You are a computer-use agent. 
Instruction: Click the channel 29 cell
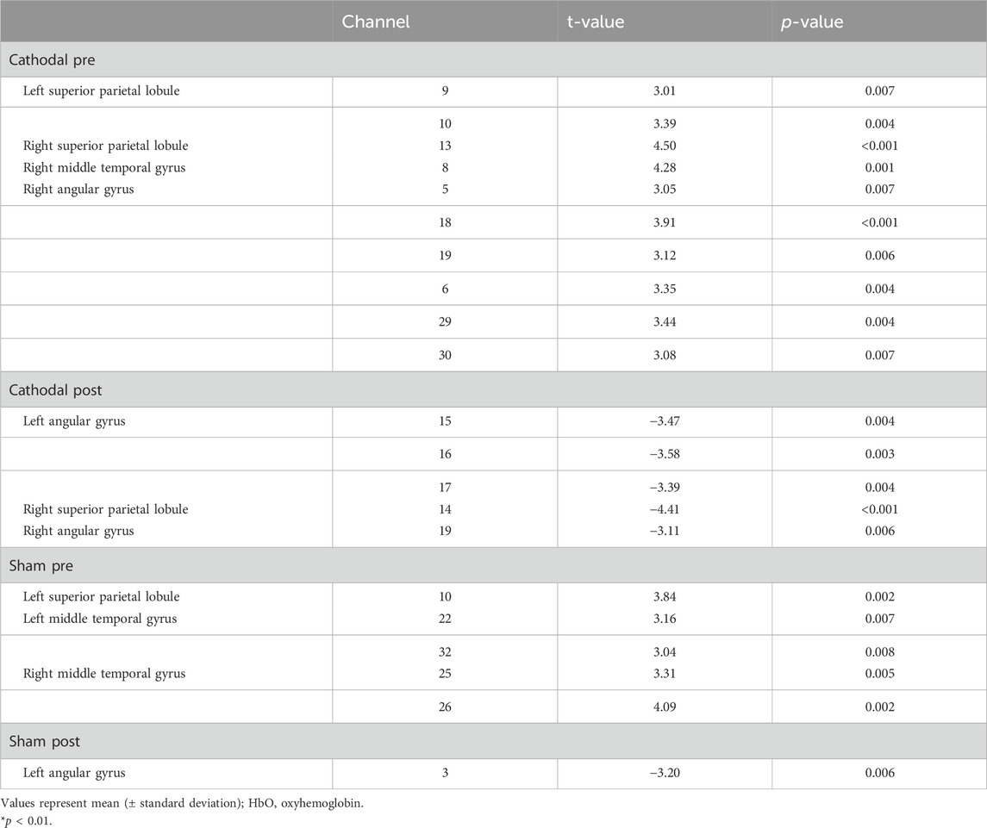click(445, 322)
